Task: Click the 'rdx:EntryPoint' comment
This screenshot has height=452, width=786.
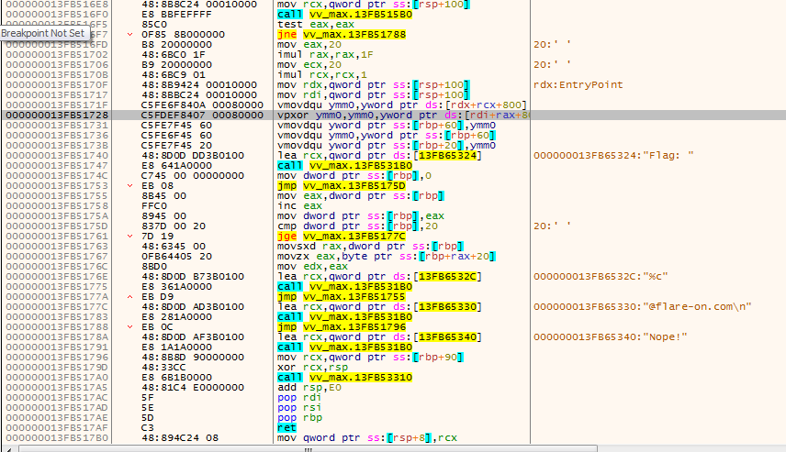Action: pos(578,85)
